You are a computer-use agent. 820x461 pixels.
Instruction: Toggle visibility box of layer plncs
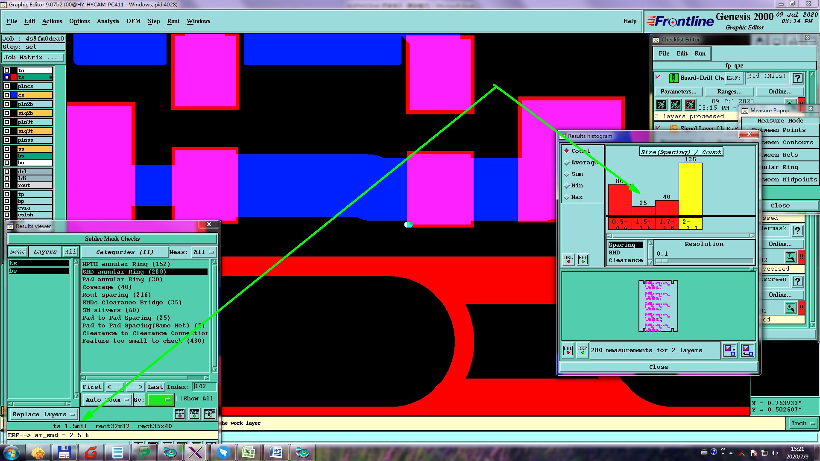tap(7, 86)
